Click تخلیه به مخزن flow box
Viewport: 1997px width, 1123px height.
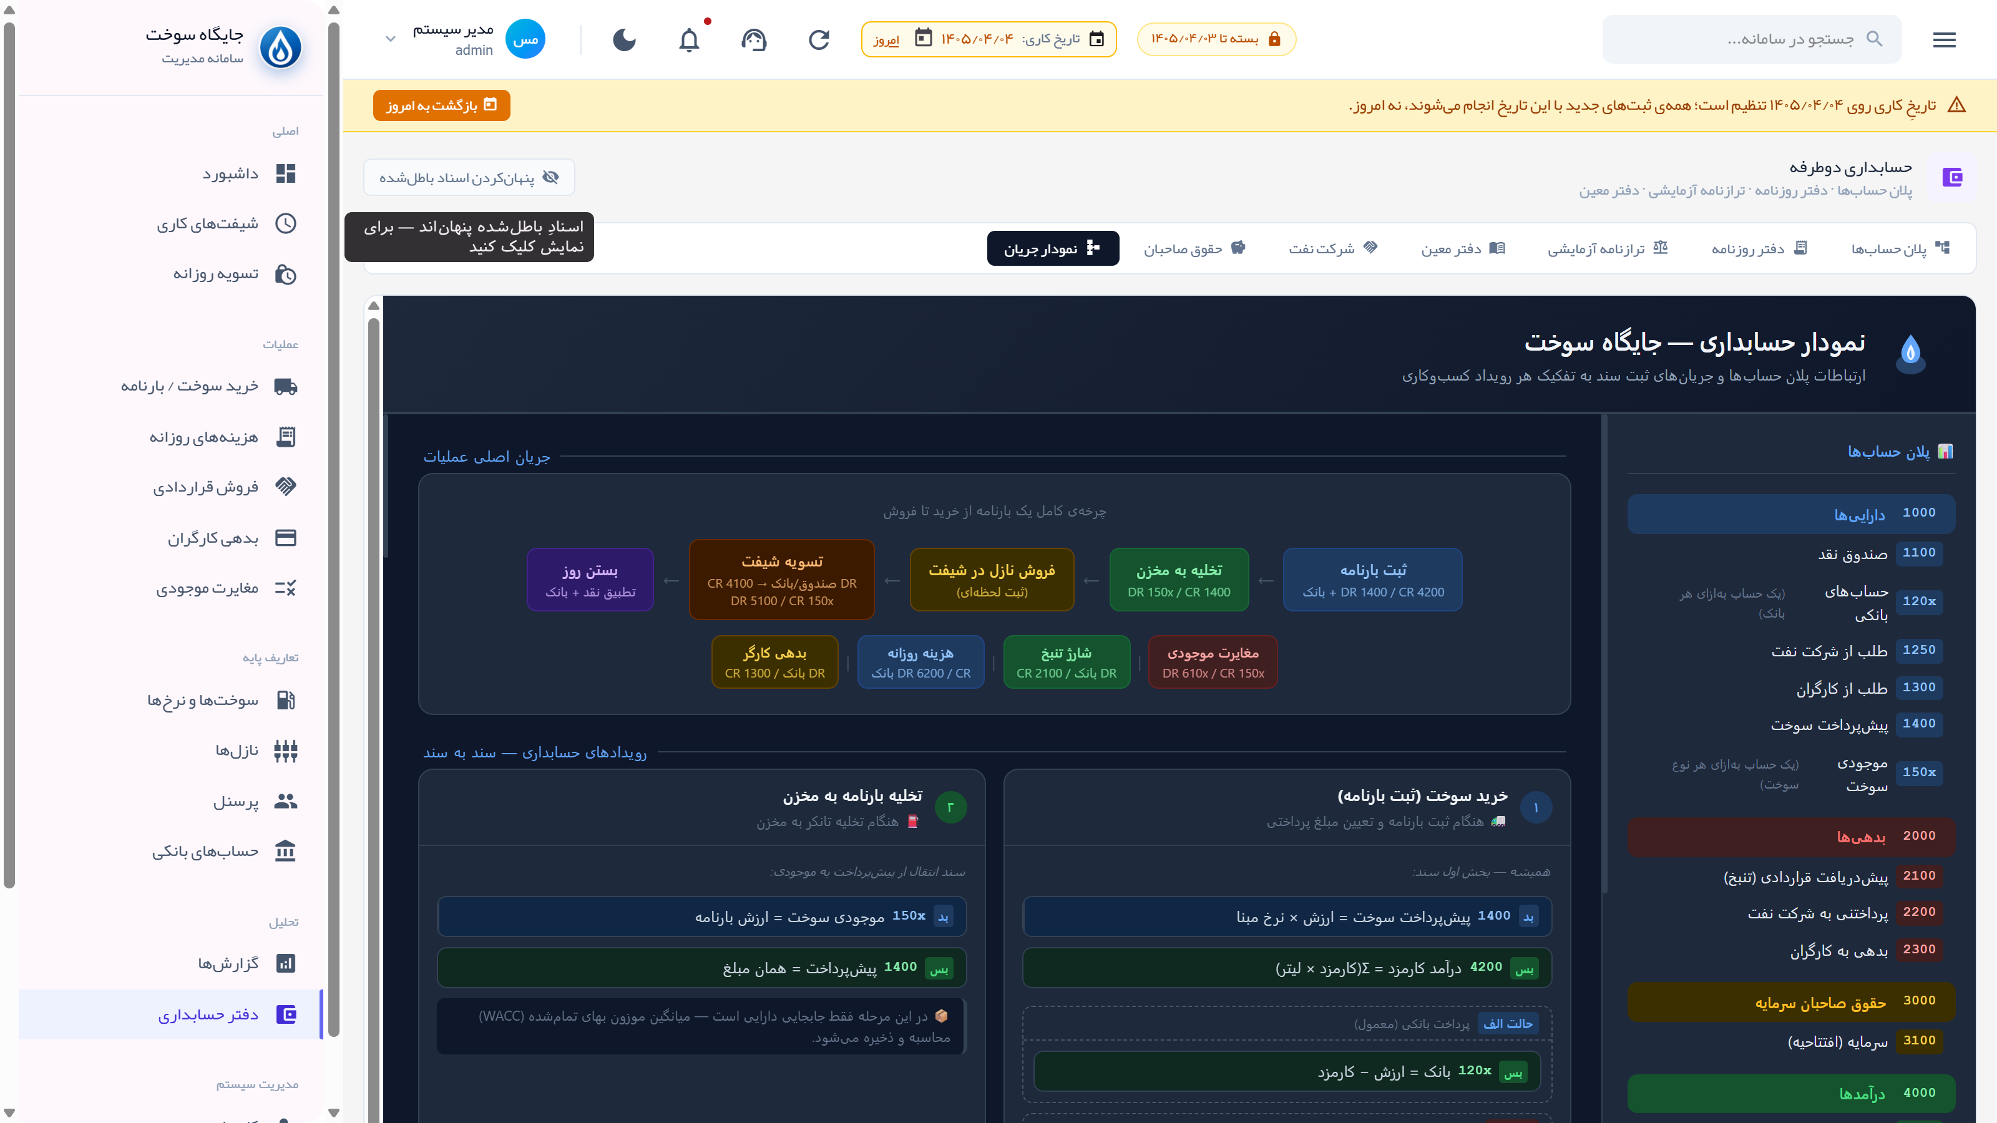pos(1178,580)
